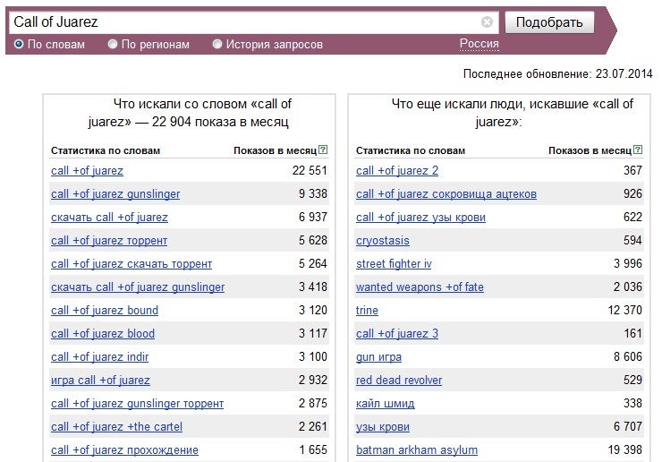
Task: Open call +of juarez торрент link
Action: coord(109,241)
